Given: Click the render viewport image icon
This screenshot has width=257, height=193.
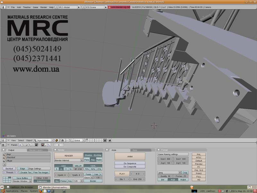Looking at the screenshot, I should (110, 141).
